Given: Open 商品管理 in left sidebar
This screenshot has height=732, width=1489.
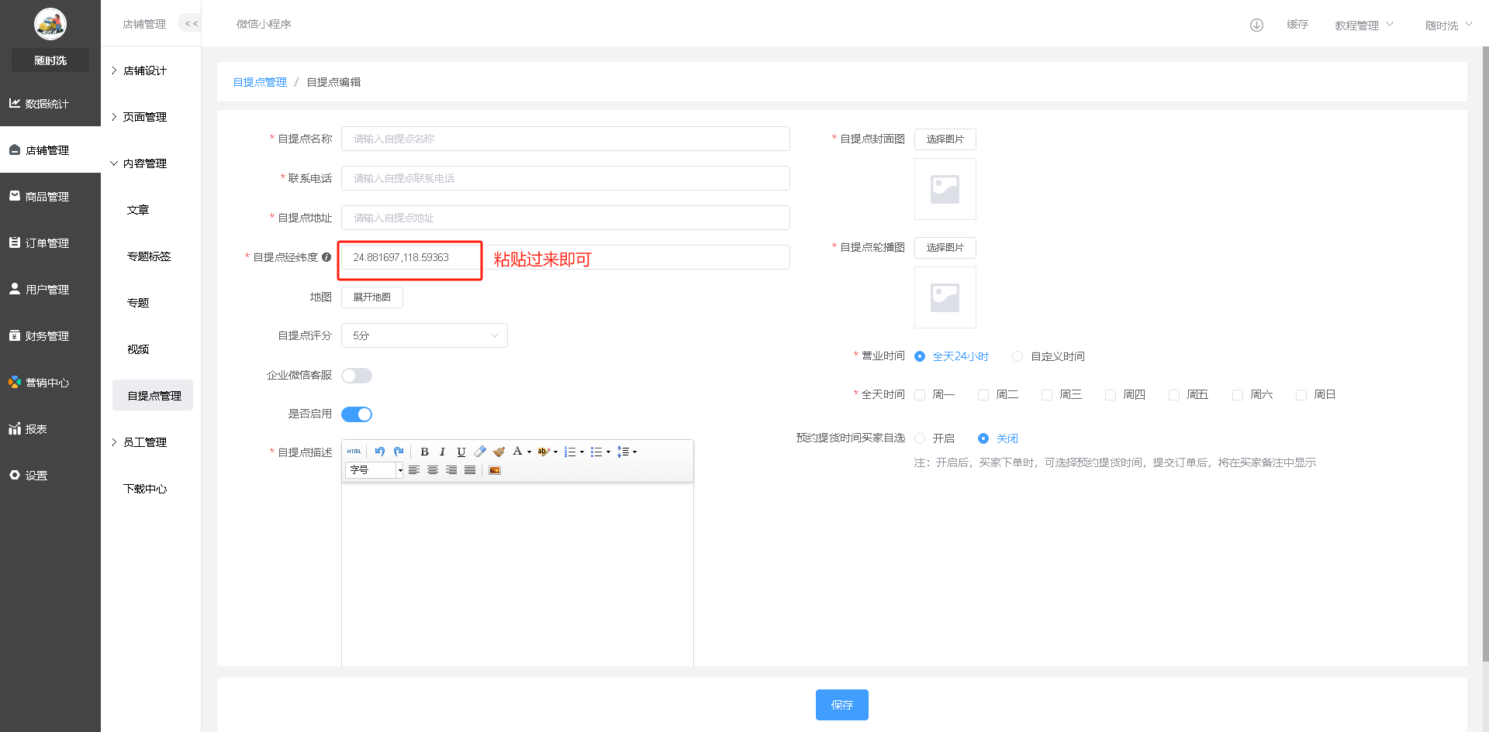Looking at the screenshot, I should pos(47,197).
